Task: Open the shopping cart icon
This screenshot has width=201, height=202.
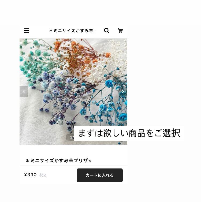Action: tap(120, 31)
